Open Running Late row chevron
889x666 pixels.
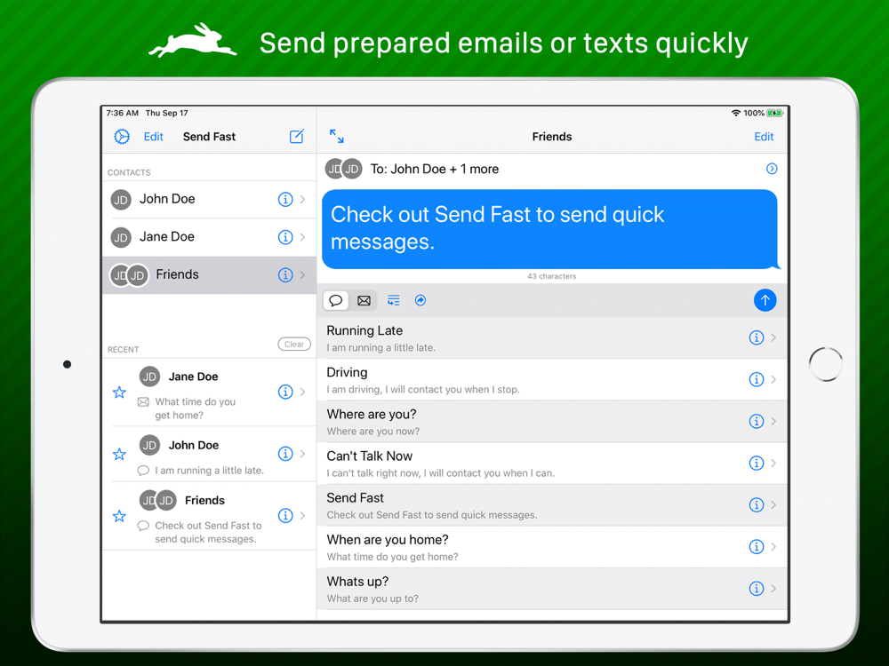coord(774,337)
